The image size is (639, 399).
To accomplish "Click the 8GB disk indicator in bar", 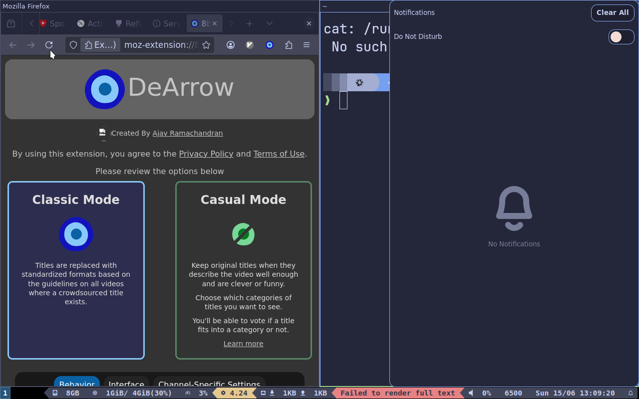I will point(66,393).
